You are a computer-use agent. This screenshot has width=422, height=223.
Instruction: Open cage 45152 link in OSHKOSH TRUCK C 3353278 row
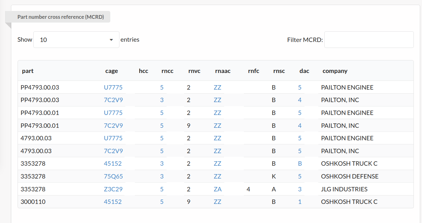113,163
